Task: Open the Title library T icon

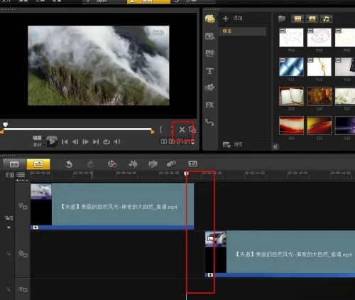Action: (209, 70)
